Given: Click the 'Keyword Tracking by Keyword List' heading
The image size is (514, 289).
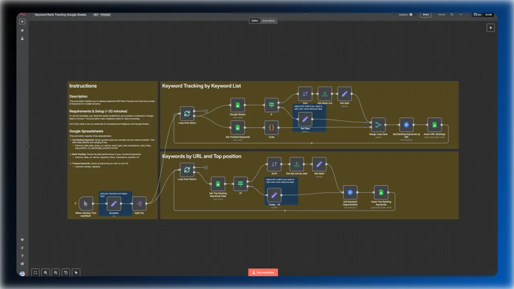Looking at the screenshot, I should coord(202,86).
